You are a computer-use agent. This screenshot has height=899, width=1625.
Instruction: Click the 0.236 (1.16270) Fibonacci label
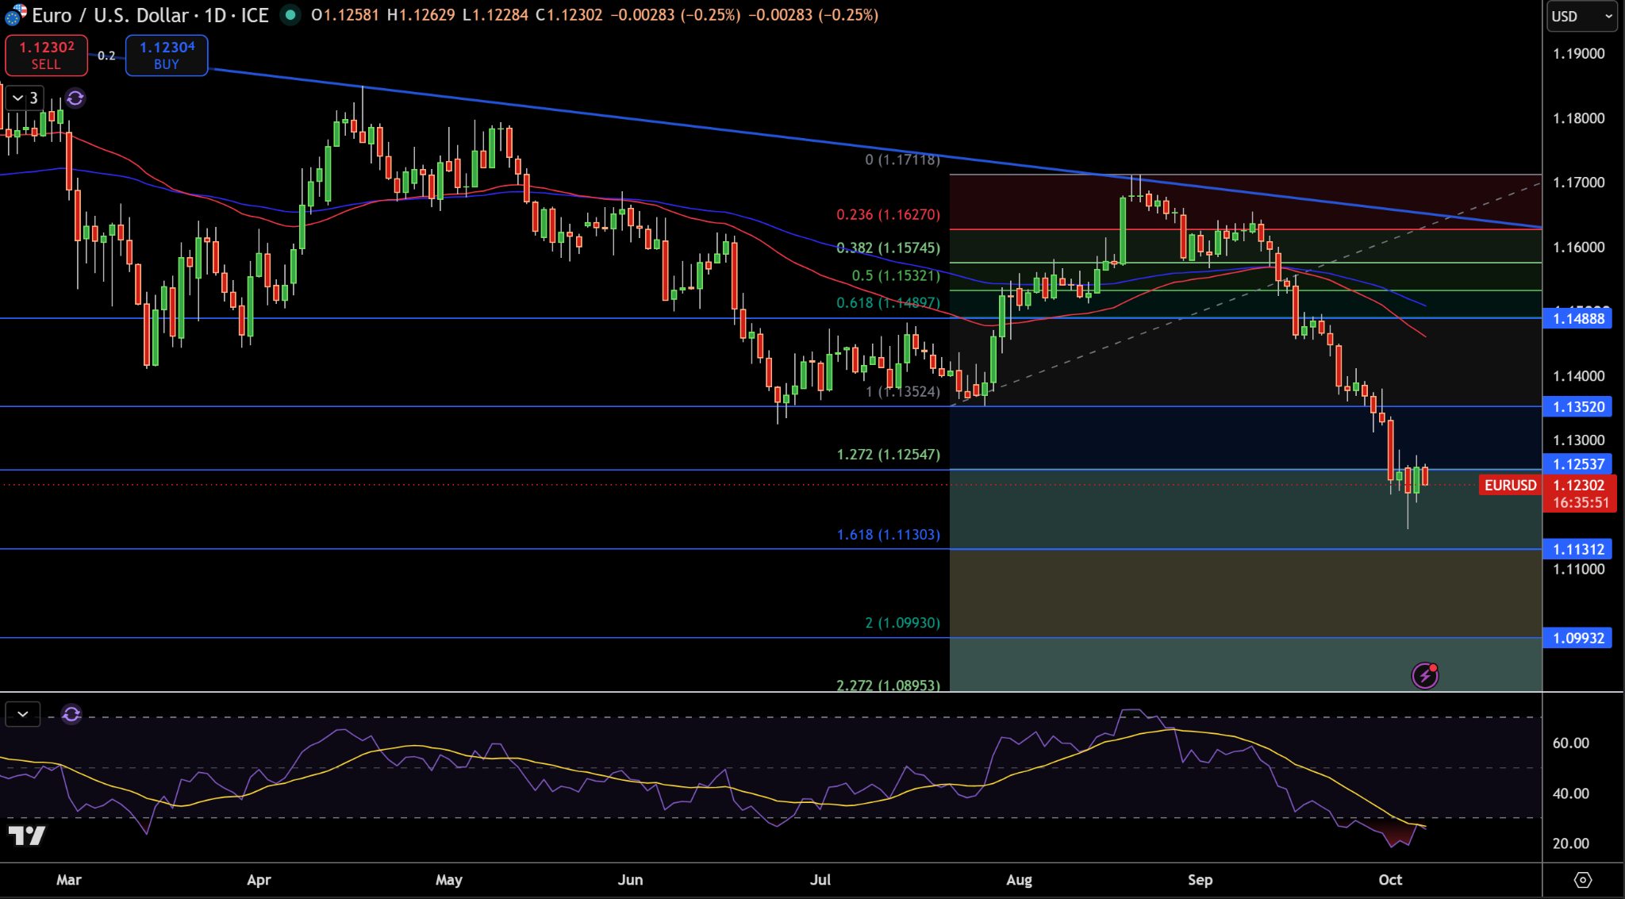(888, 215)
